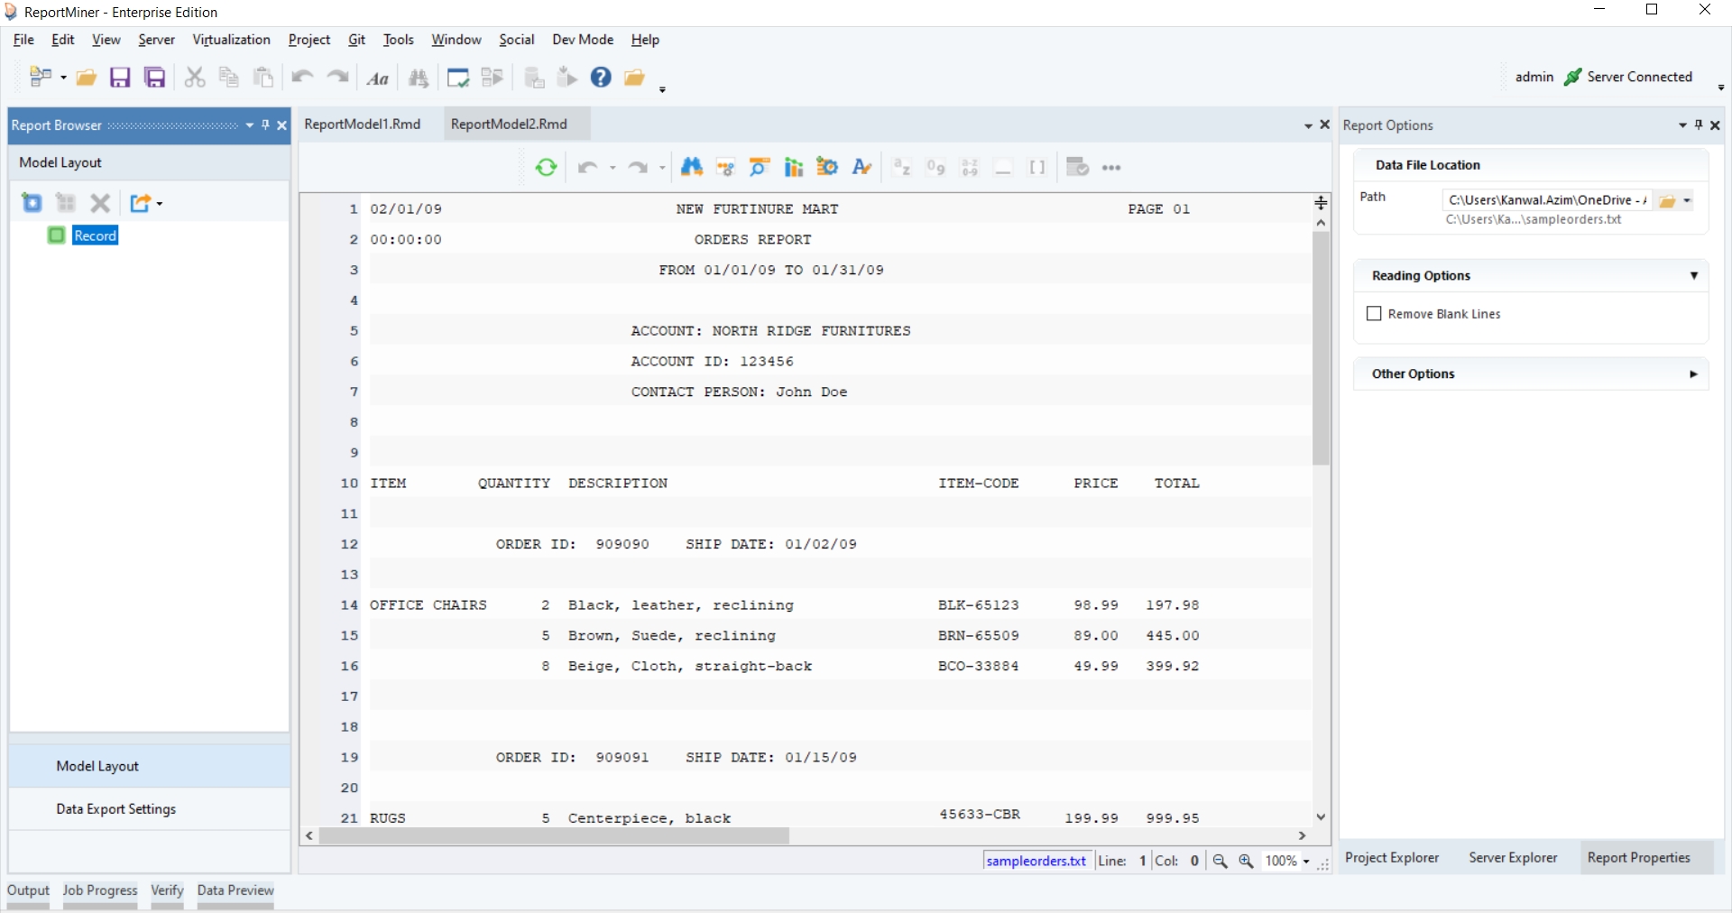Enable the Remove Blank Lines checkbox
1732x913 pixels.
[1374, 314]
